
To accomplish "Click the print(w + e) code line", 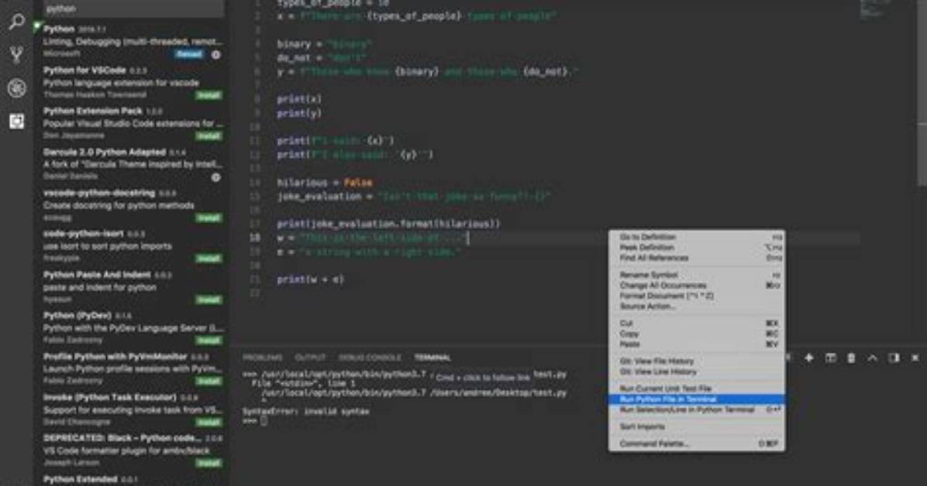I will (x=310, y=279).
